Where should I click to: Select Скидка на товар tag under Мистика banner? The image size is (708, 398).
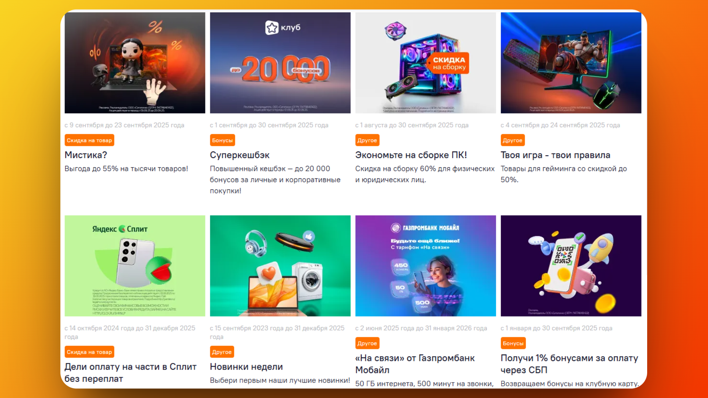(x=89, y=140)
